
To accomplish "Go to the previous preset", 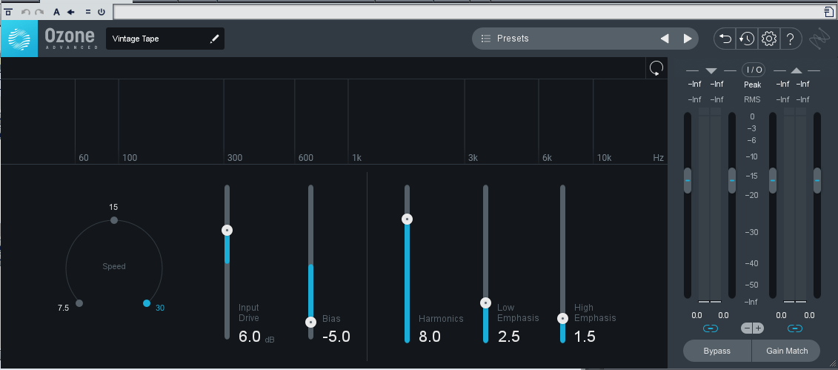I will pyautogui.click(x=665, y=39).
